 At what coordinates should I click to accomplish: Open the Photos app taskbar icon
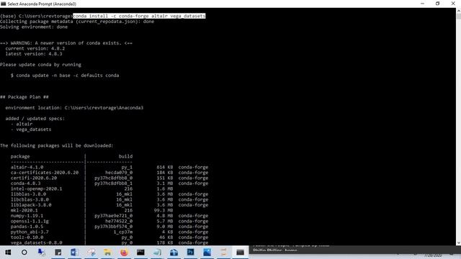tap(207, 253)
